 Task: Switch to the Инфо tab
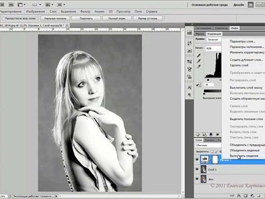235,28
